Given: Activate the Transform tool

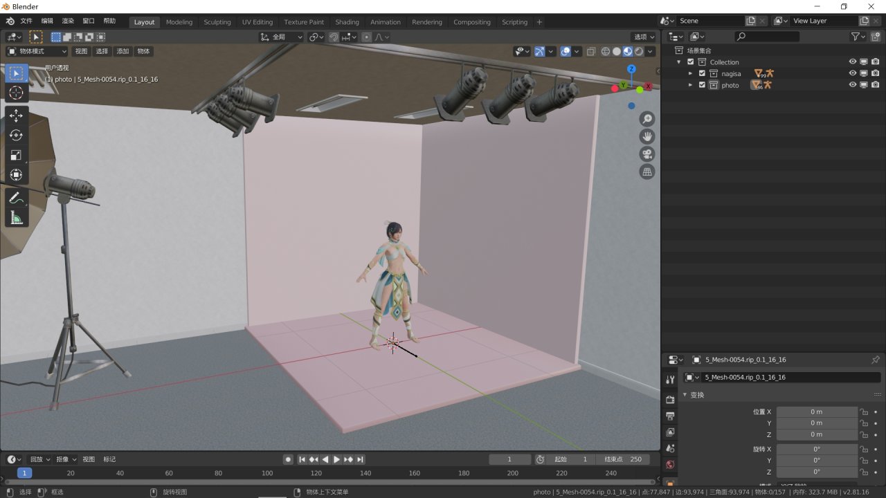Looking at the screenshot, I should point(17,176).
